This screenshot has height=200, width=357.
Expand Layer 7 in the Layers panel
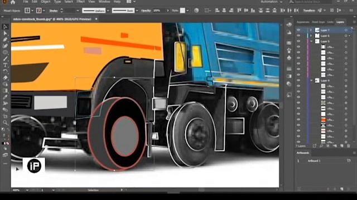[311, 30]
